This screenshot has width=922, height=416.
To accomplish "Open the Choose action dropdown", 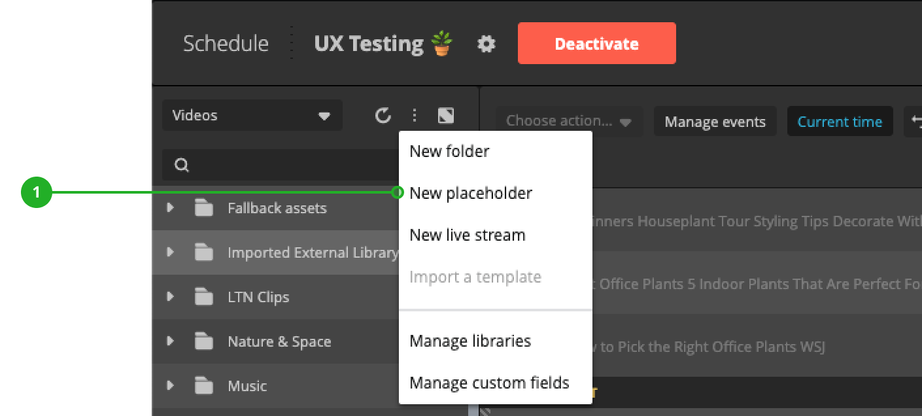I will 568,121.
